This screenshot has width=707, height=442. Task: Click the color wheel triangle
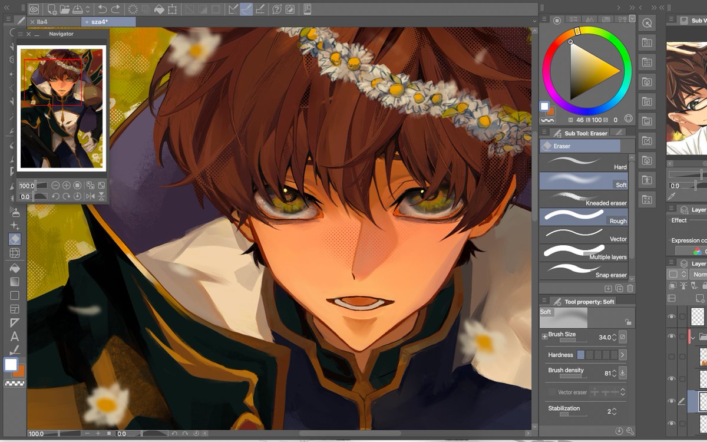(592, 72)
